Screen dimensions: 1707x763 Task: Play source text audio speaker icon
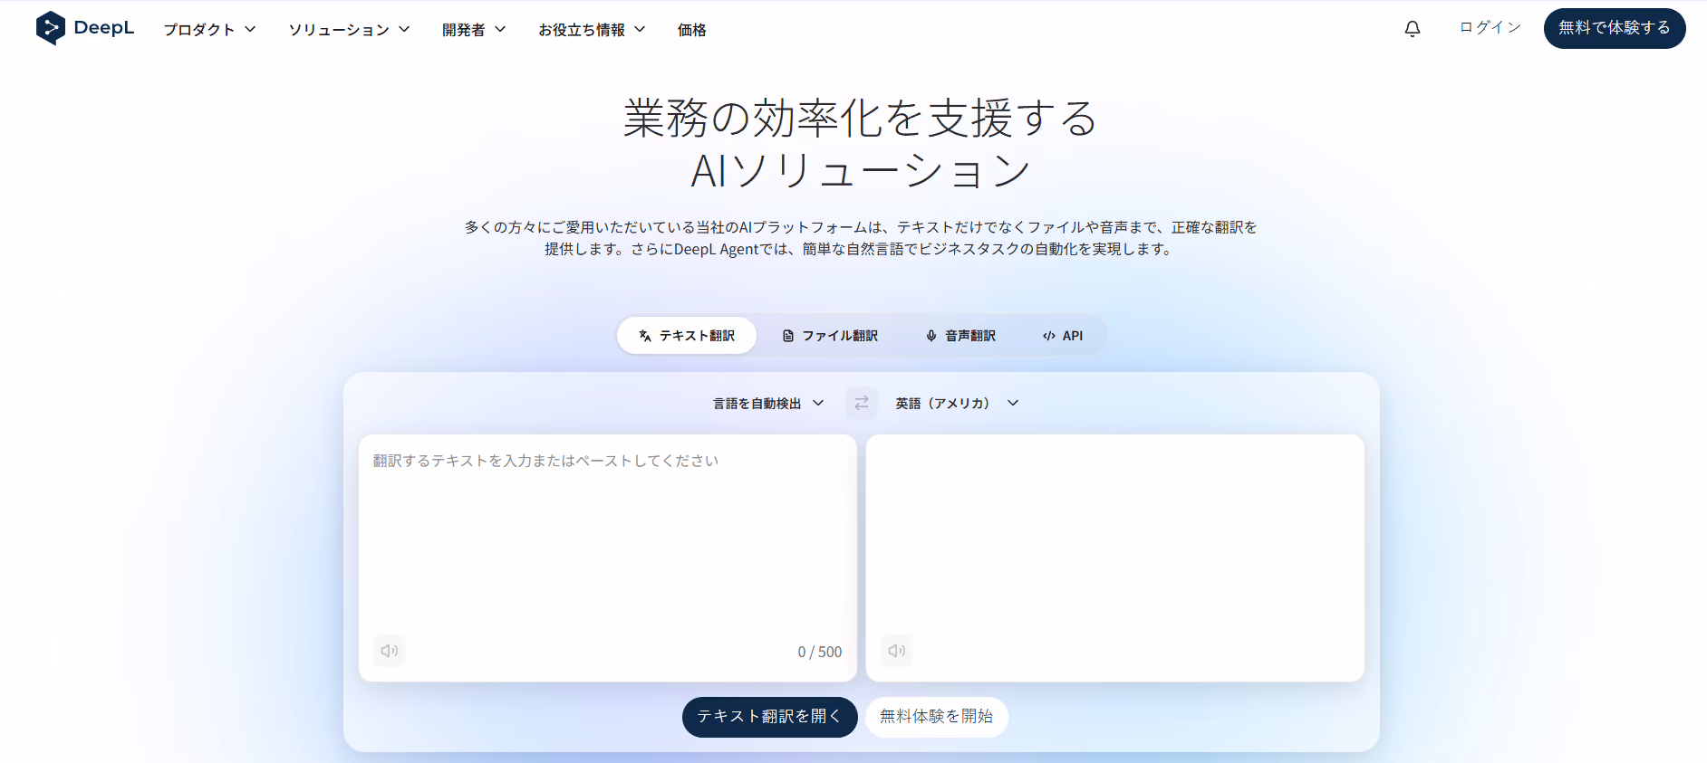[x=390, y=651]
